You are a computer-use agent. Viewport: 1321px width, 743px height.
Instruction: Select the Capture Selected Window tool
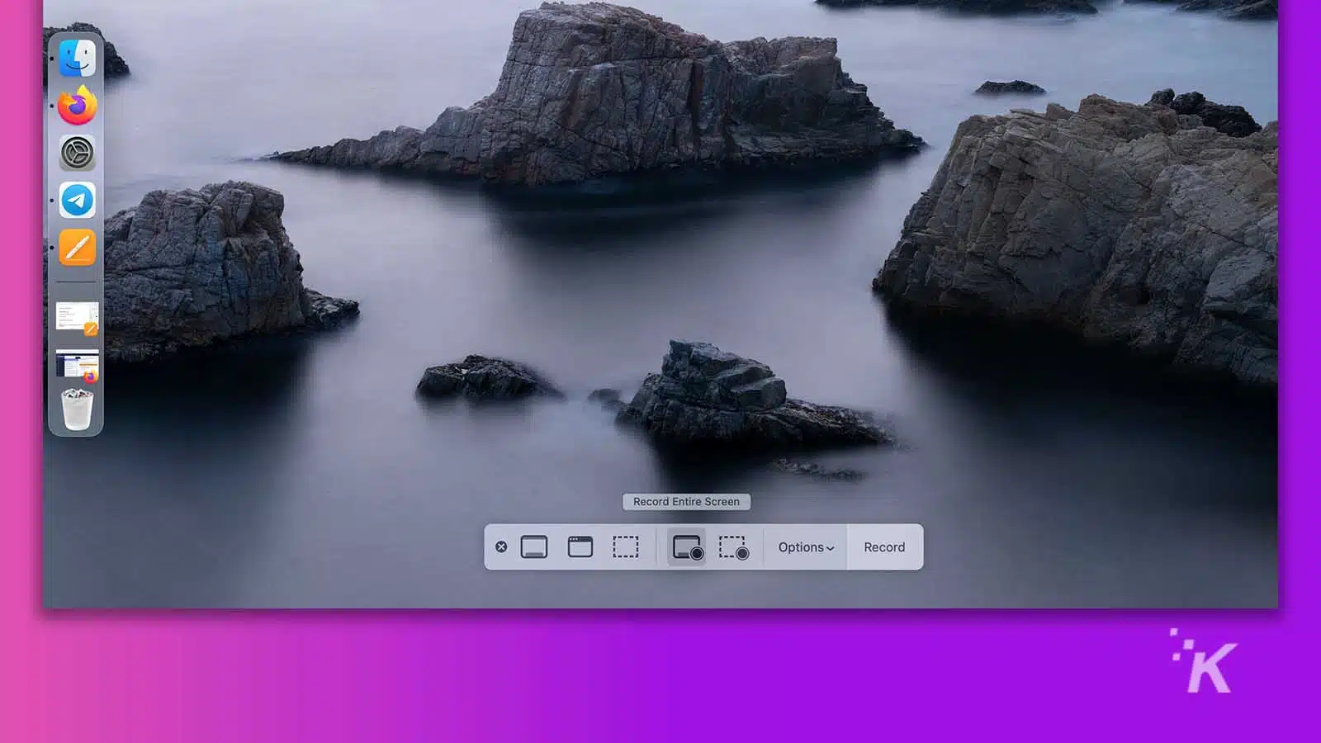coord(580,547)
